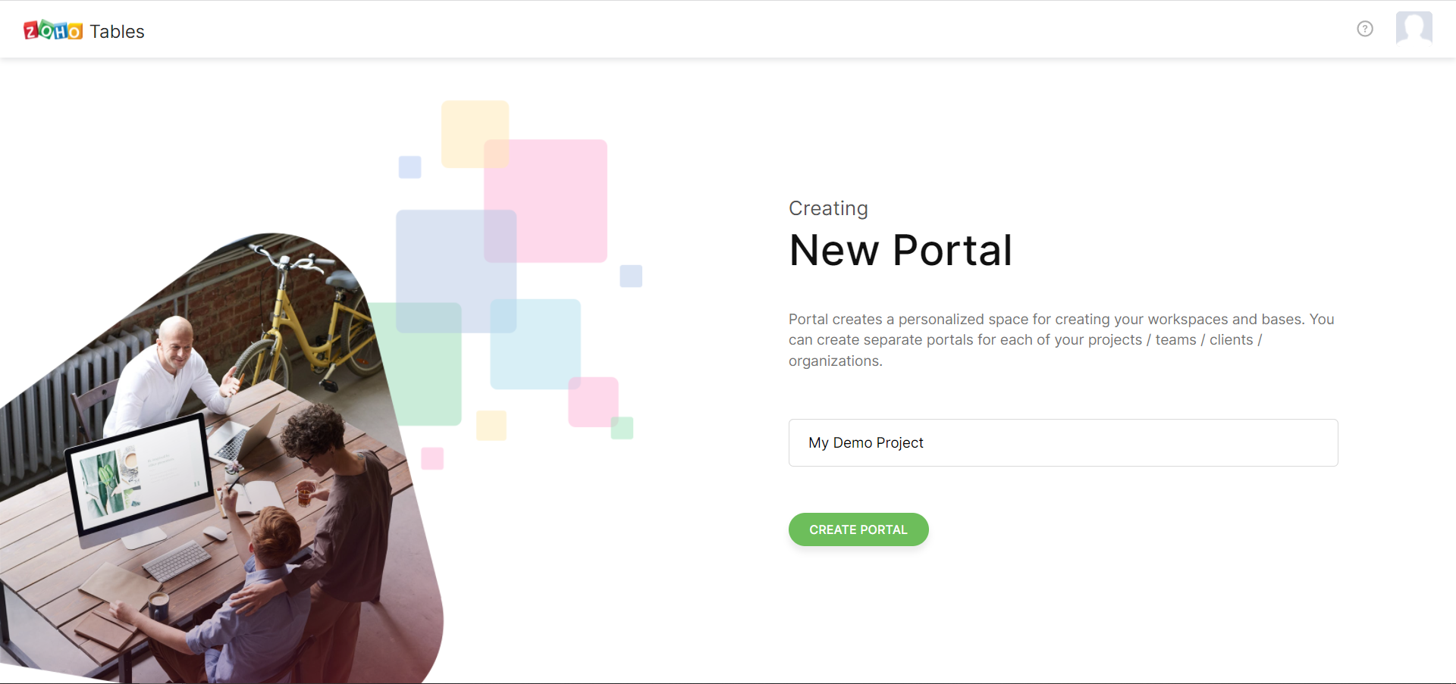1456x684 pixels.
Task: Open the help question-mark icon
Action: [x=1365, y=29]
